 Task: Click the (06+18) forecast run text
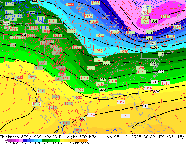(x=175, y=137)
